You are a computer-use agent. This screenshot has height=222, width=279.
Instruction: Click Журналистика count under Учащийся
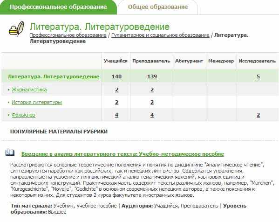pyautogui.click(x=116, y=90)
